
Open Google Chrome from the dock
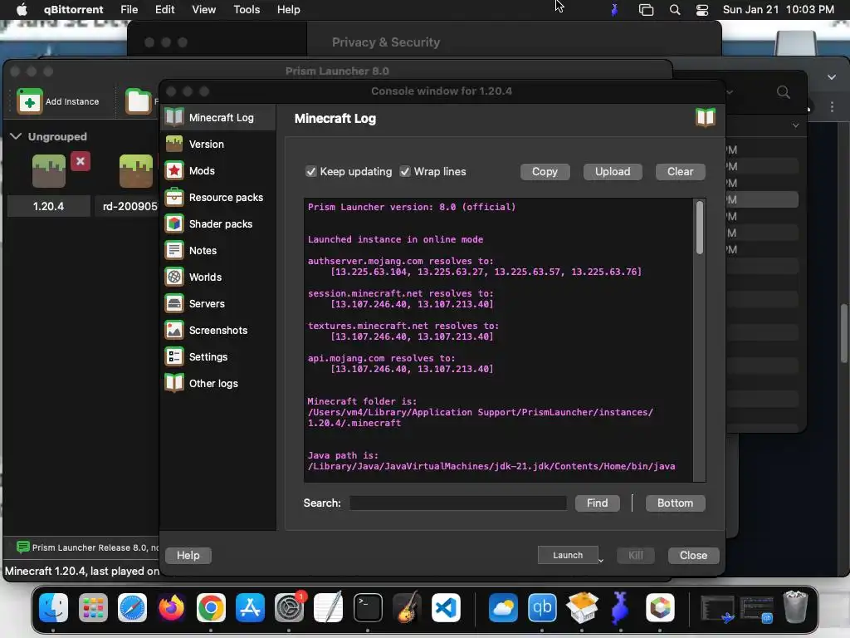(x=211, y=607)
